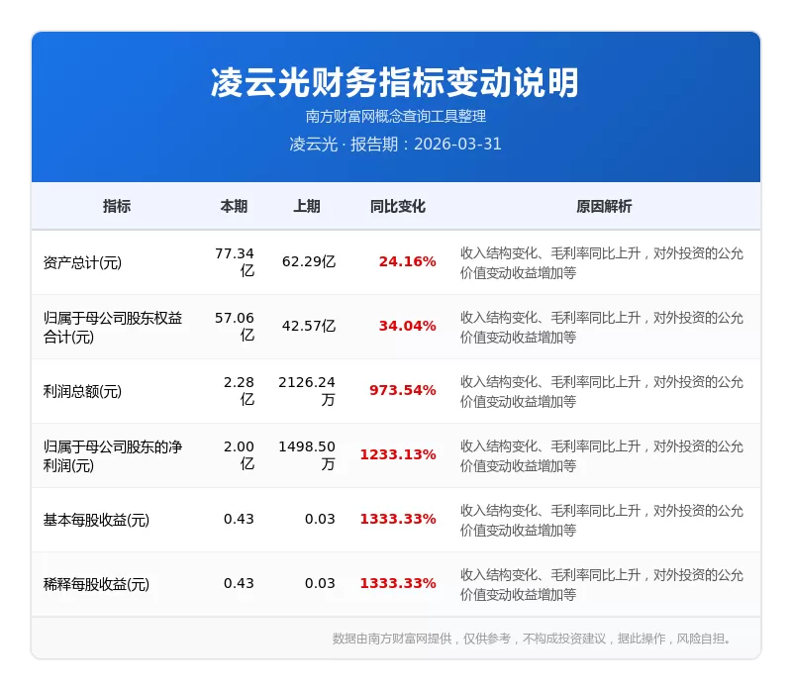Image resolution: width=792 pixels, height=690 pixels.
Task: Click the 同比变化 column header
Action: click(x=398, y=206)
